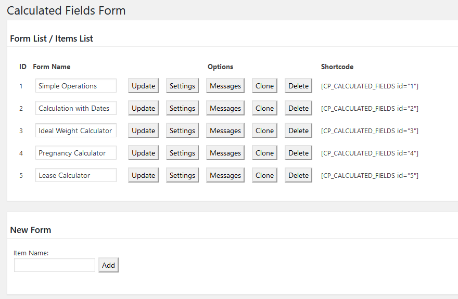Open Messages for Pregnancy Calculator
The image size is (458, 299).
pyautogui.click(x=225, y=153)
